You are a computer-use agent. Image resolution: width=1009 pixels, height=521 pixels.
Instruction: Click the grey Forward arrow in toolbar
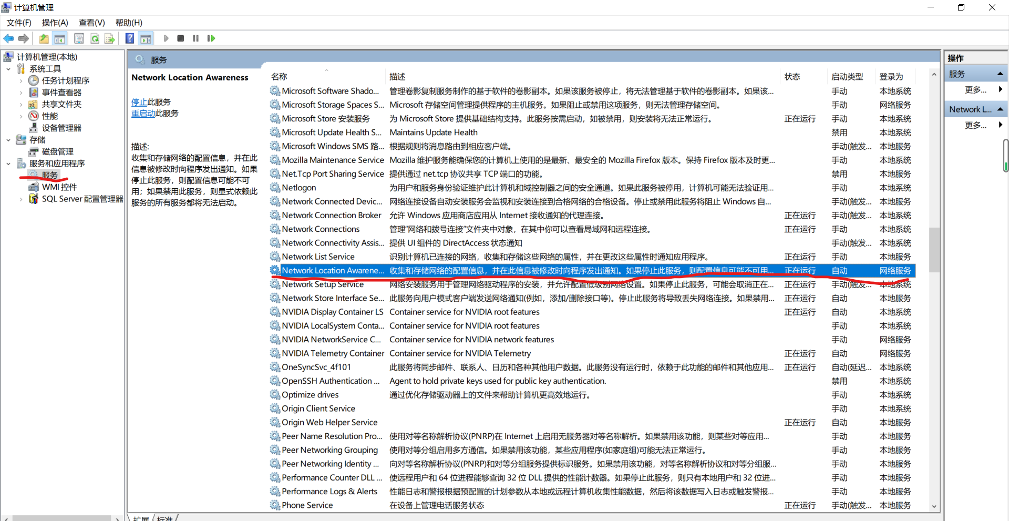coord(23,38)
